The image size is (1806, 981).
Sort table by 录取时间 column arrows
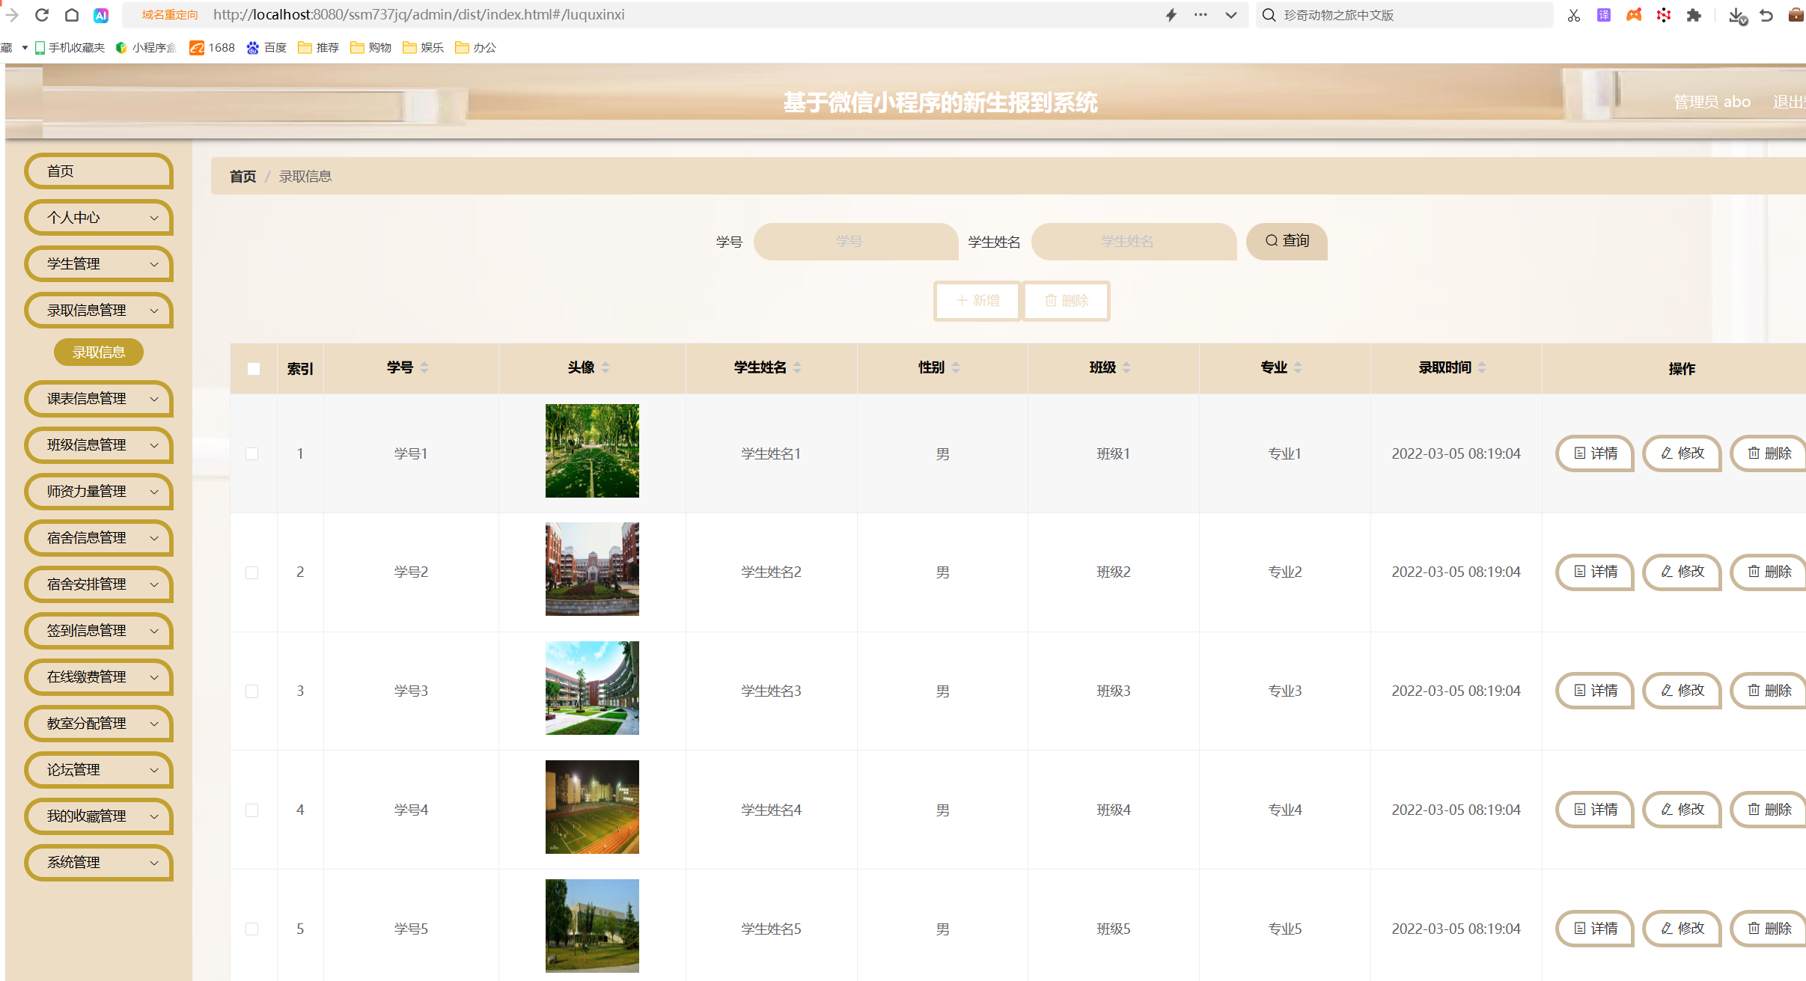pyautogui.click(x=1482, y=367)
